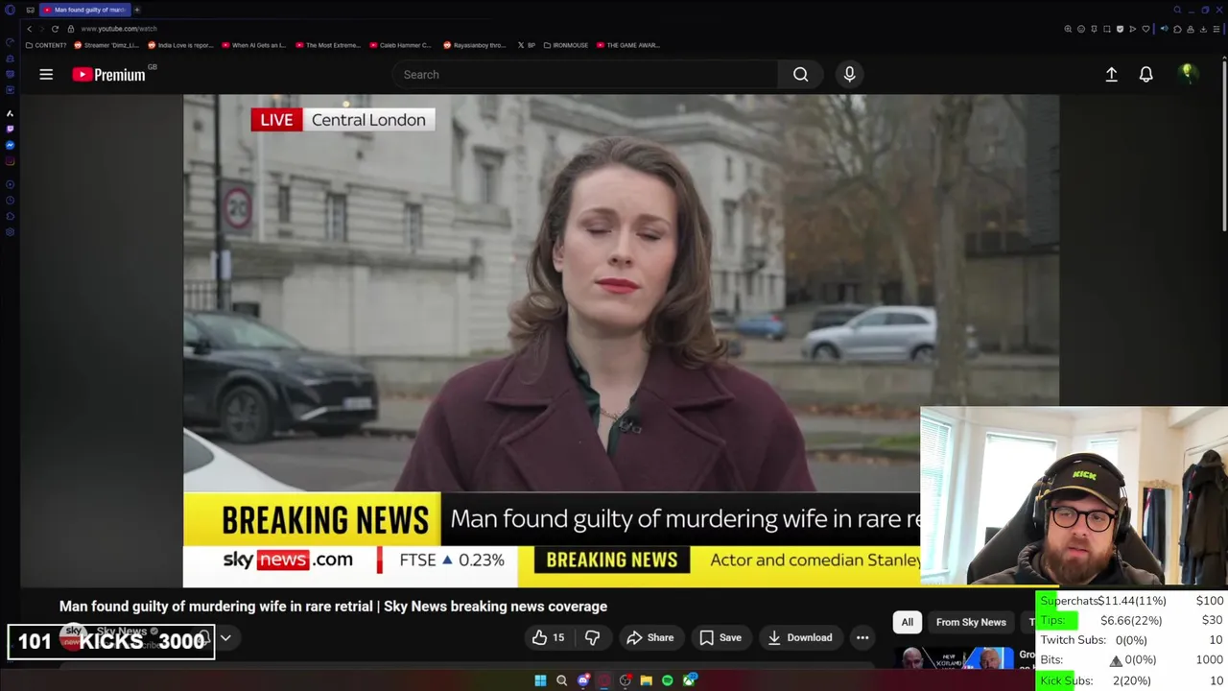This screenshot has height=691, width=1228.
Task: Toggle the speaker sound icon in toolbar
Action: click(x=1165, y=29)
